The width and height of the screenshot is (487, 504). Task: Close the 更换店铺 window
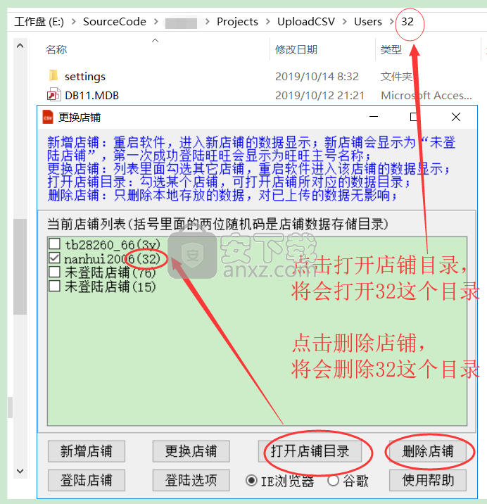[x=456, y=117]
